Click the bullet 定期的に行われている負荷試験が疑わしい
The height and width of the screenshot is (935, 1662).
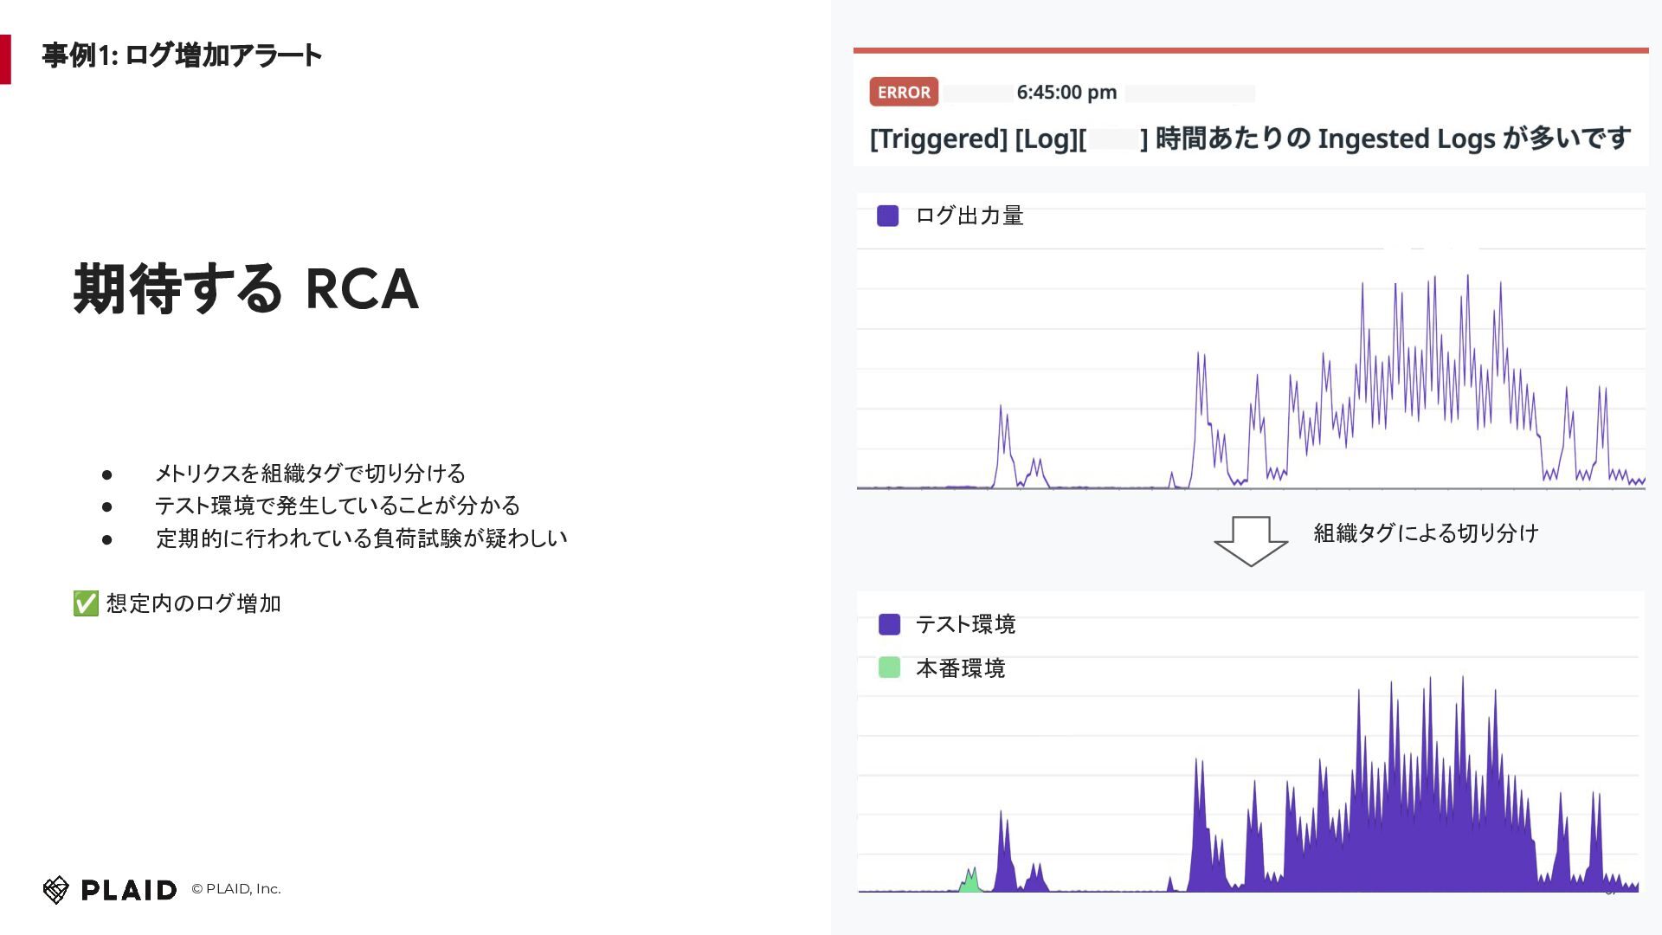pos(361,538)
